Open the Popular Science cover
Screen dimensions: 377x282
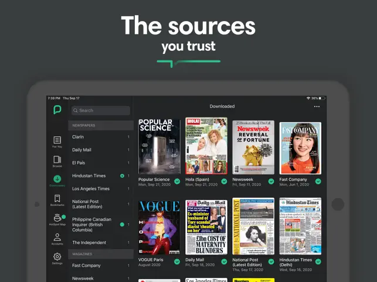click(x=159, y=146)
